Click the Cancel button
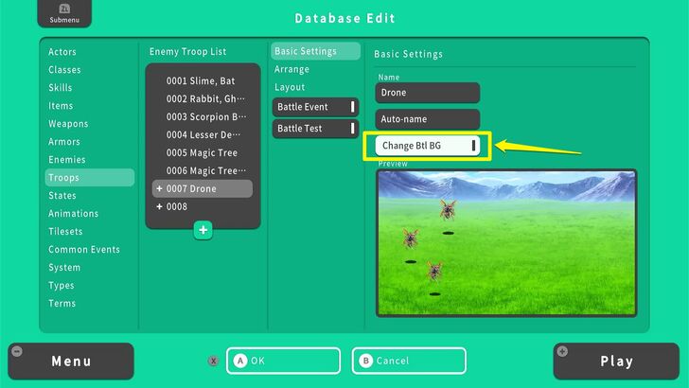 pyautogui.click(x=409, y=361)
